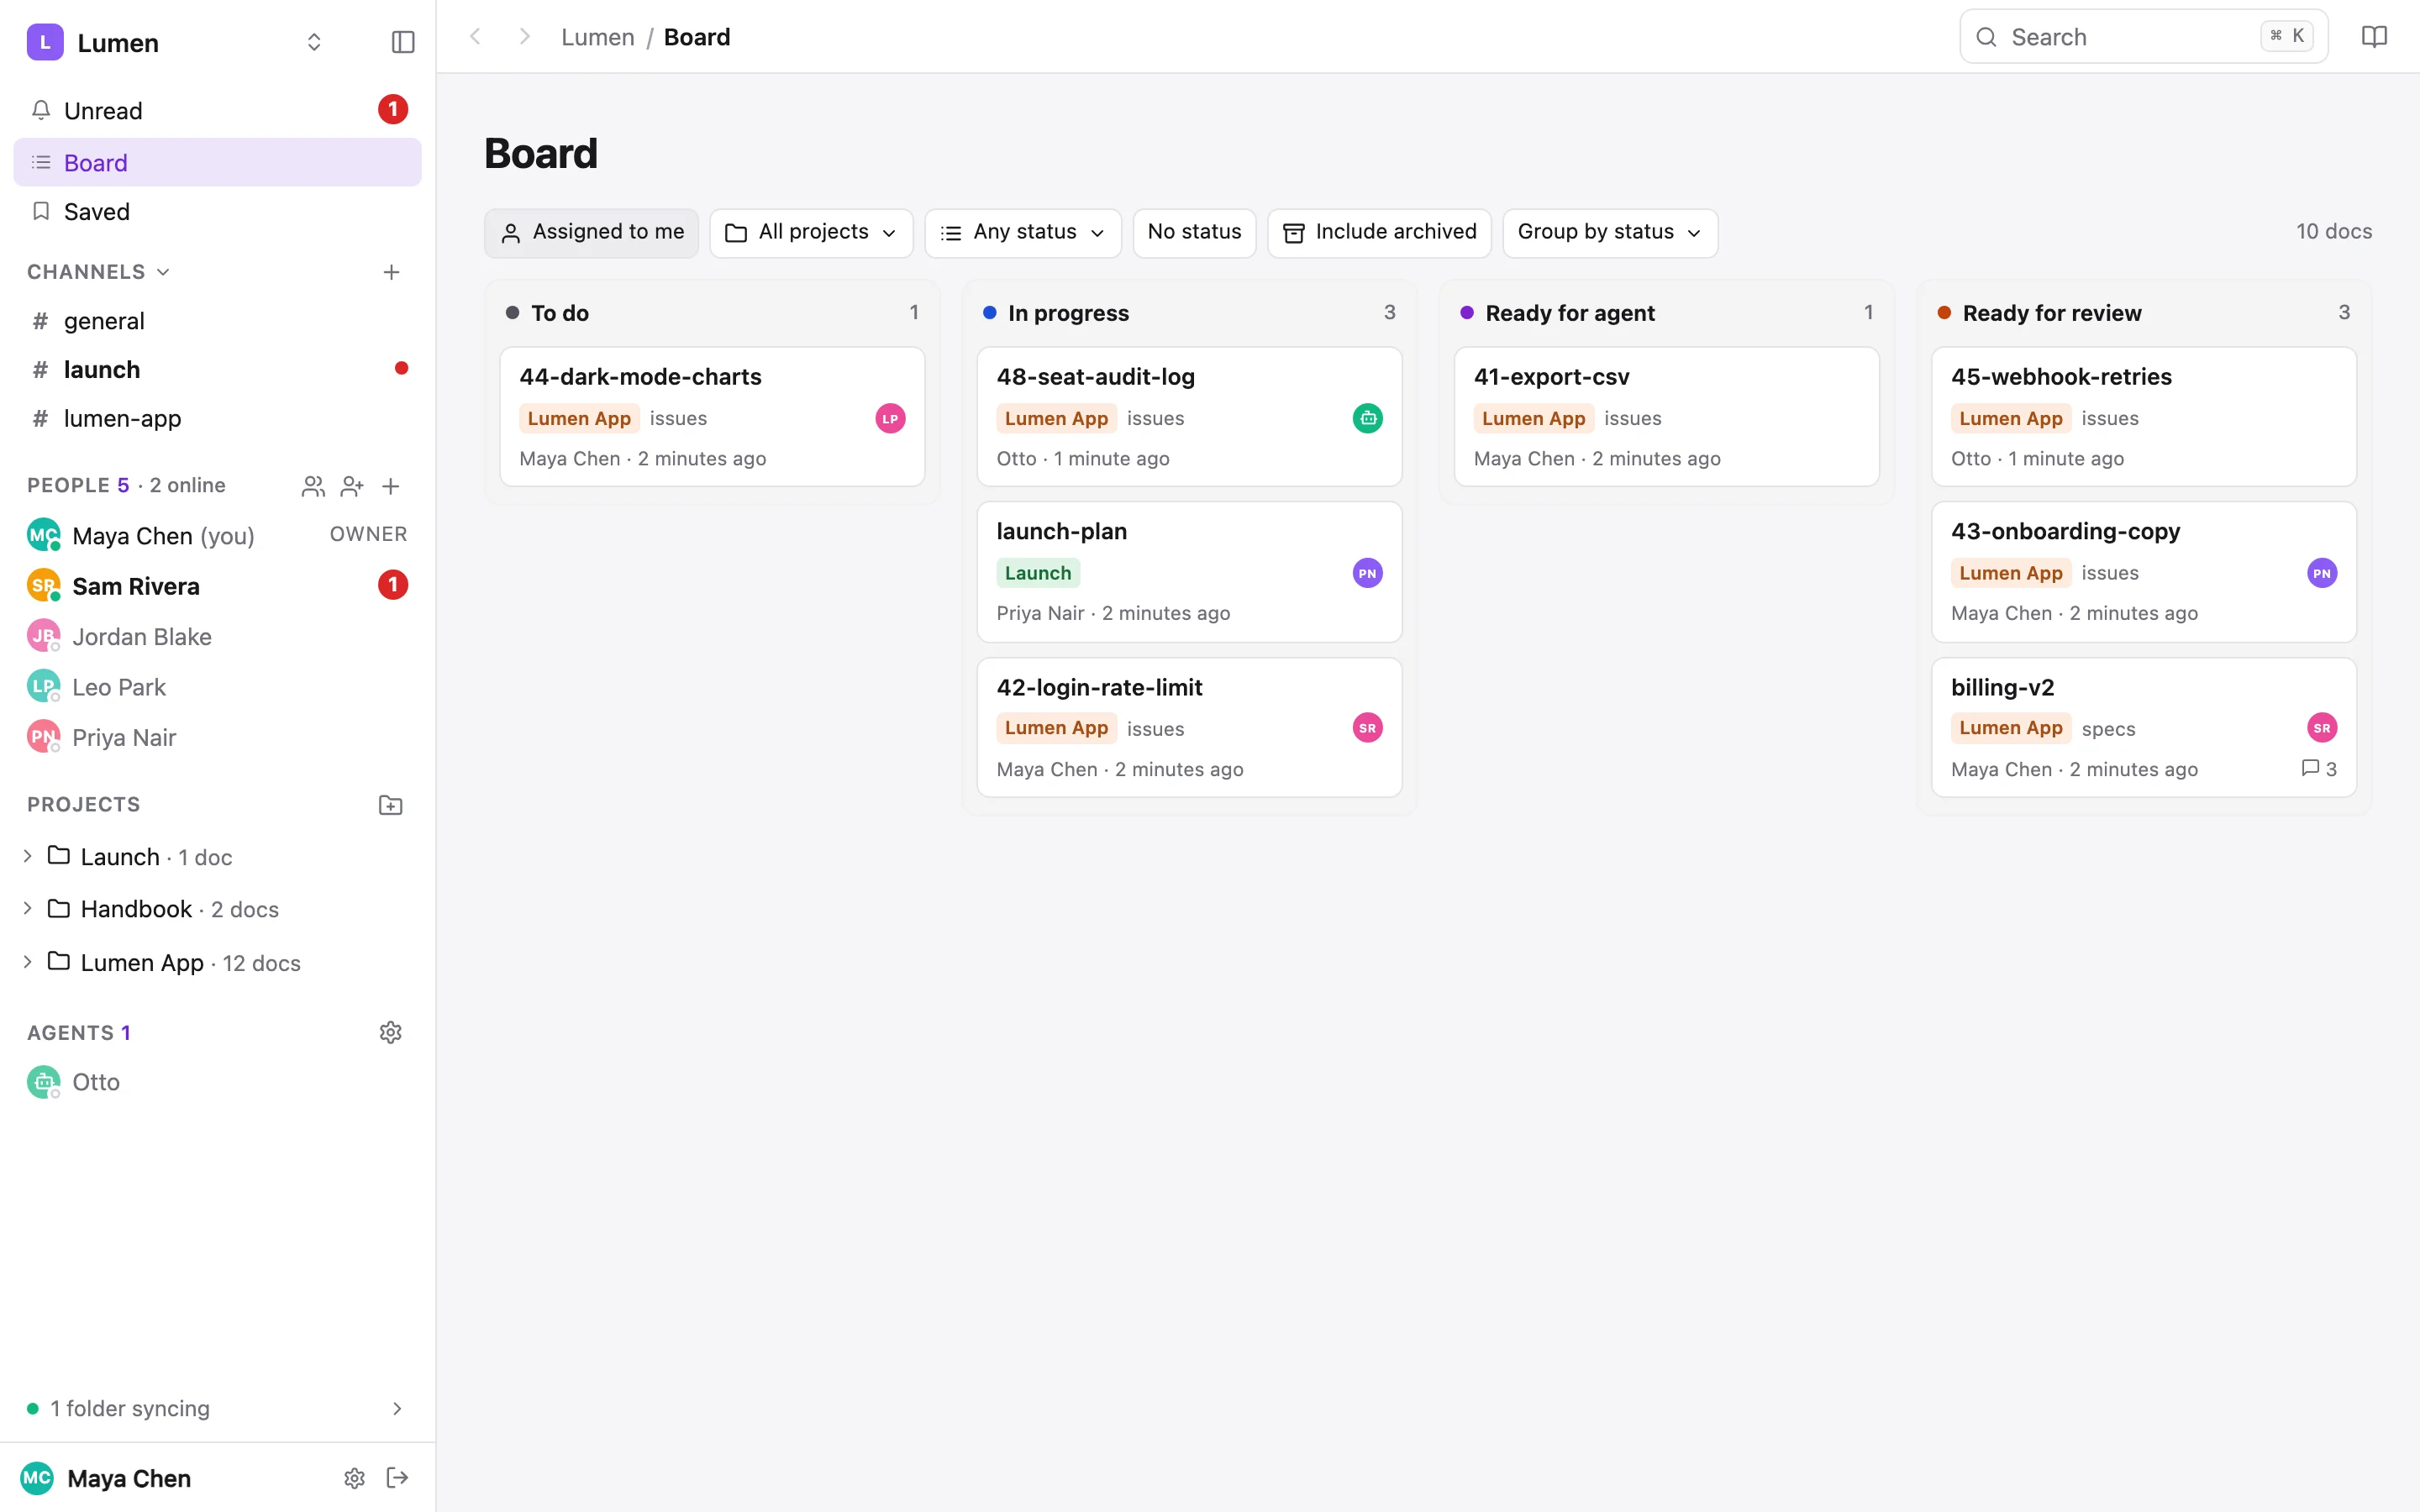Toggle Include archived filter
The height and width of the screenshot is (1512, 2420).
[x=1379, y=233]
